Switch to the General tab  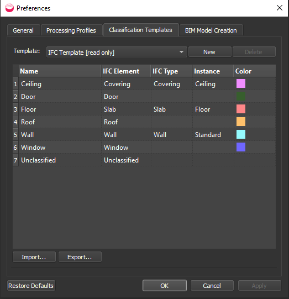point(23,30)
